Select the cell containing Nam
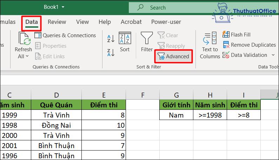Viewport: 279px width, 160px height. (x=176, y=115)
